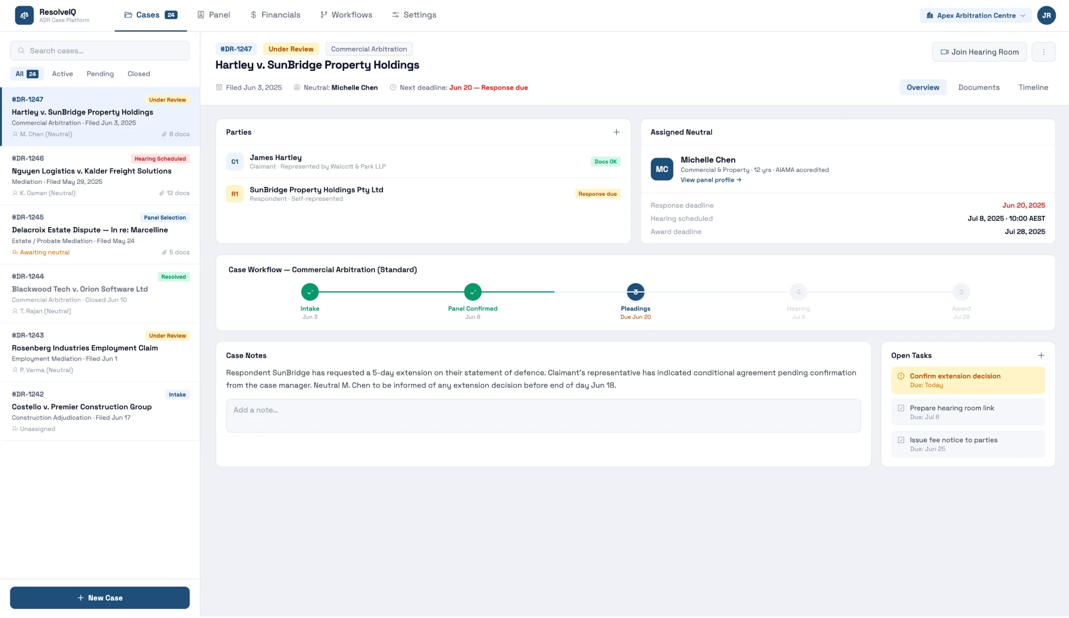The width and height of the screenshot is (1069, 618).
Task: Click the Award workflow step marker
Action: pyautogui.click(x=961, y=292)
